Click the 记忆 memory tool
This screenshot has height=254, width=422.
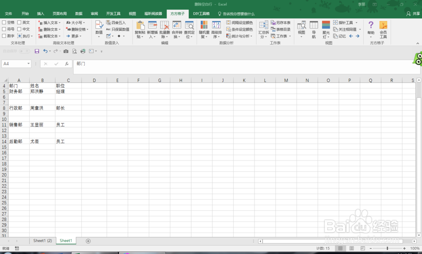pos(340,36)
